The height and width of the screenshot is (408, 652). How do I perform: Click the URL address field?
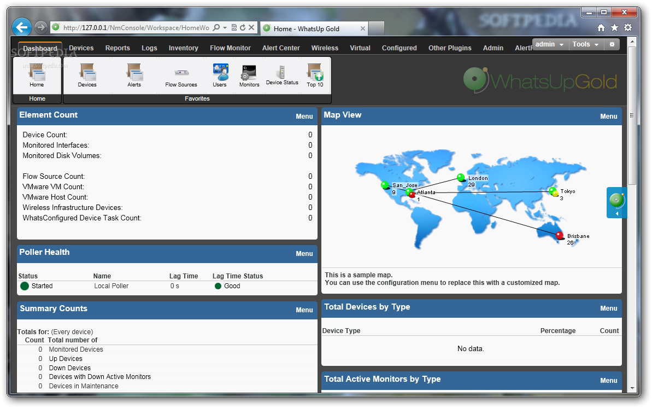click(x=137, y=27)
